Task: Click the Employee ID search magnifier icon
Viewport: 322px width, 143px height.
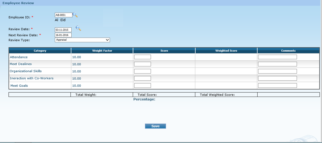Action: 75,15
